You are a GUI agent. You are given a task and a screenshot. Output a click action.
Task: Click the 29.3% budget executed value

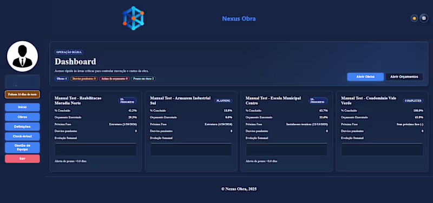(133, 117)
